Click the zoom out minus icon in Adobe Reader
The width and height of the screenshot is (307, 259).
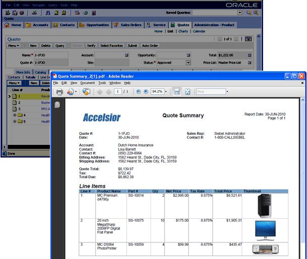(138, 91)
